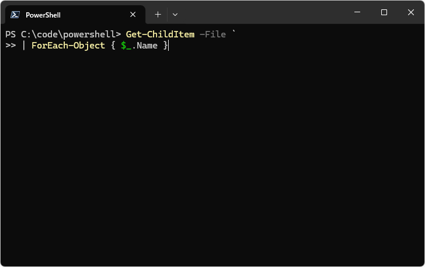425x267 pixels.
Task: Click the pipe character before ForEach-Object
Action: [x=24, y=46]
